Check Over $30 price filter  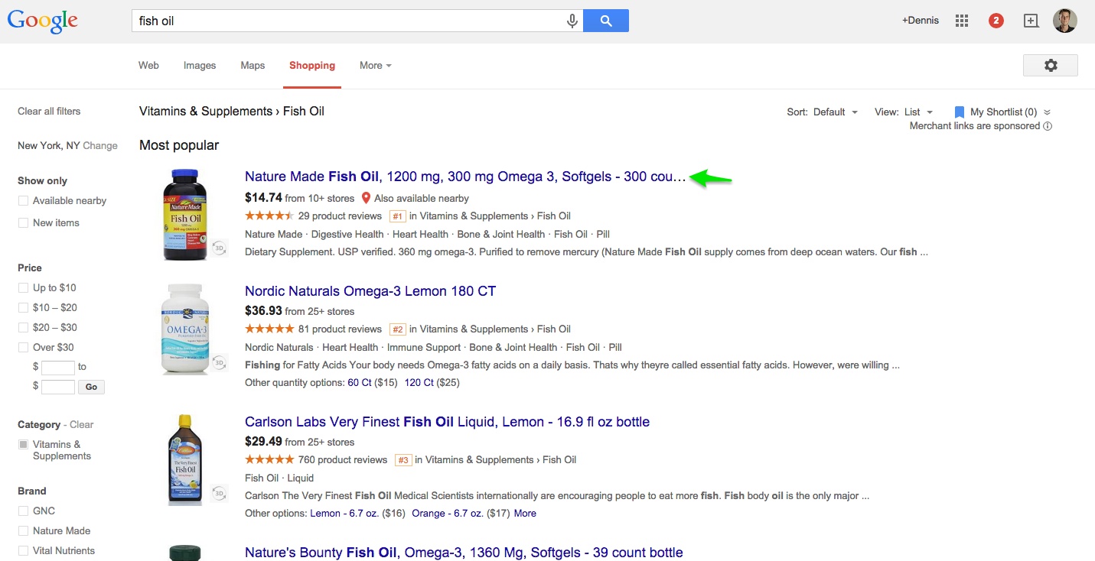pos(24,348)
